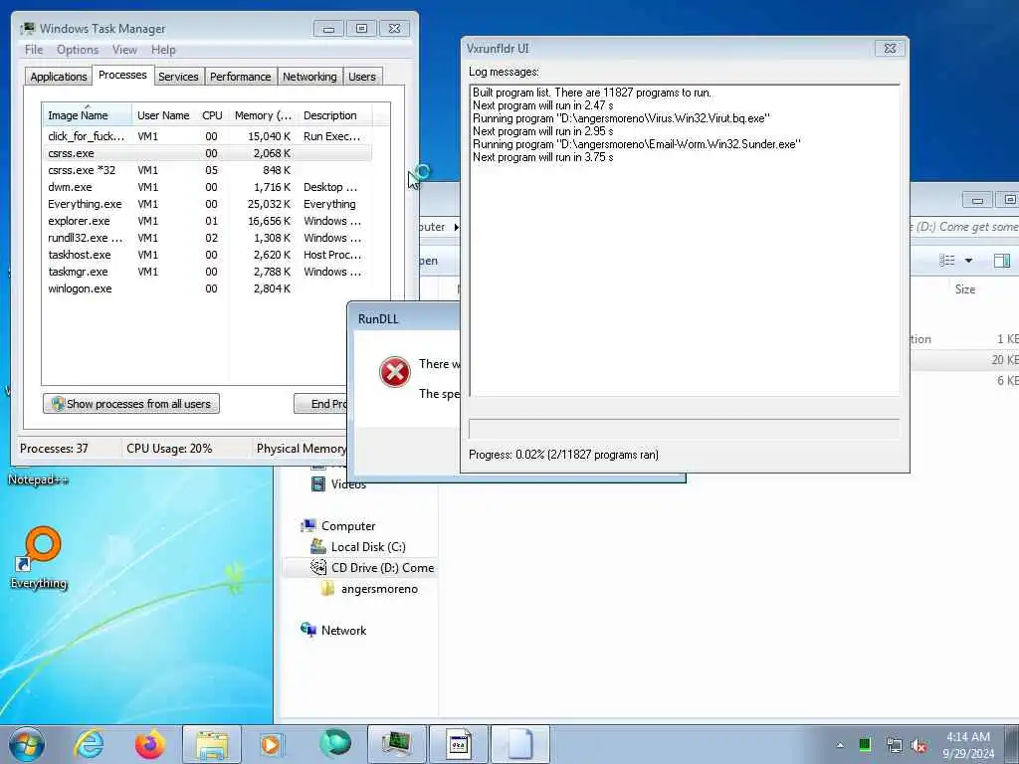Click the Email-Worm.Win32.Sunder.exe log line

pos(636,144)
